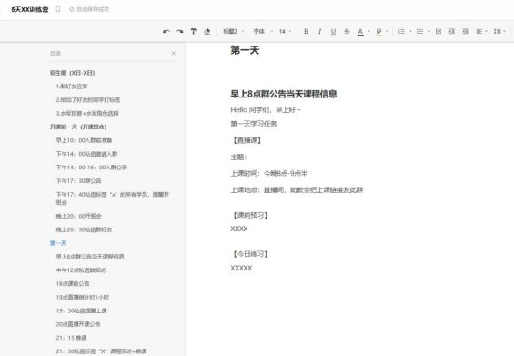Click the document title 5天XX训练营
Screen dimensions: 514x356
tap(30, 9)
